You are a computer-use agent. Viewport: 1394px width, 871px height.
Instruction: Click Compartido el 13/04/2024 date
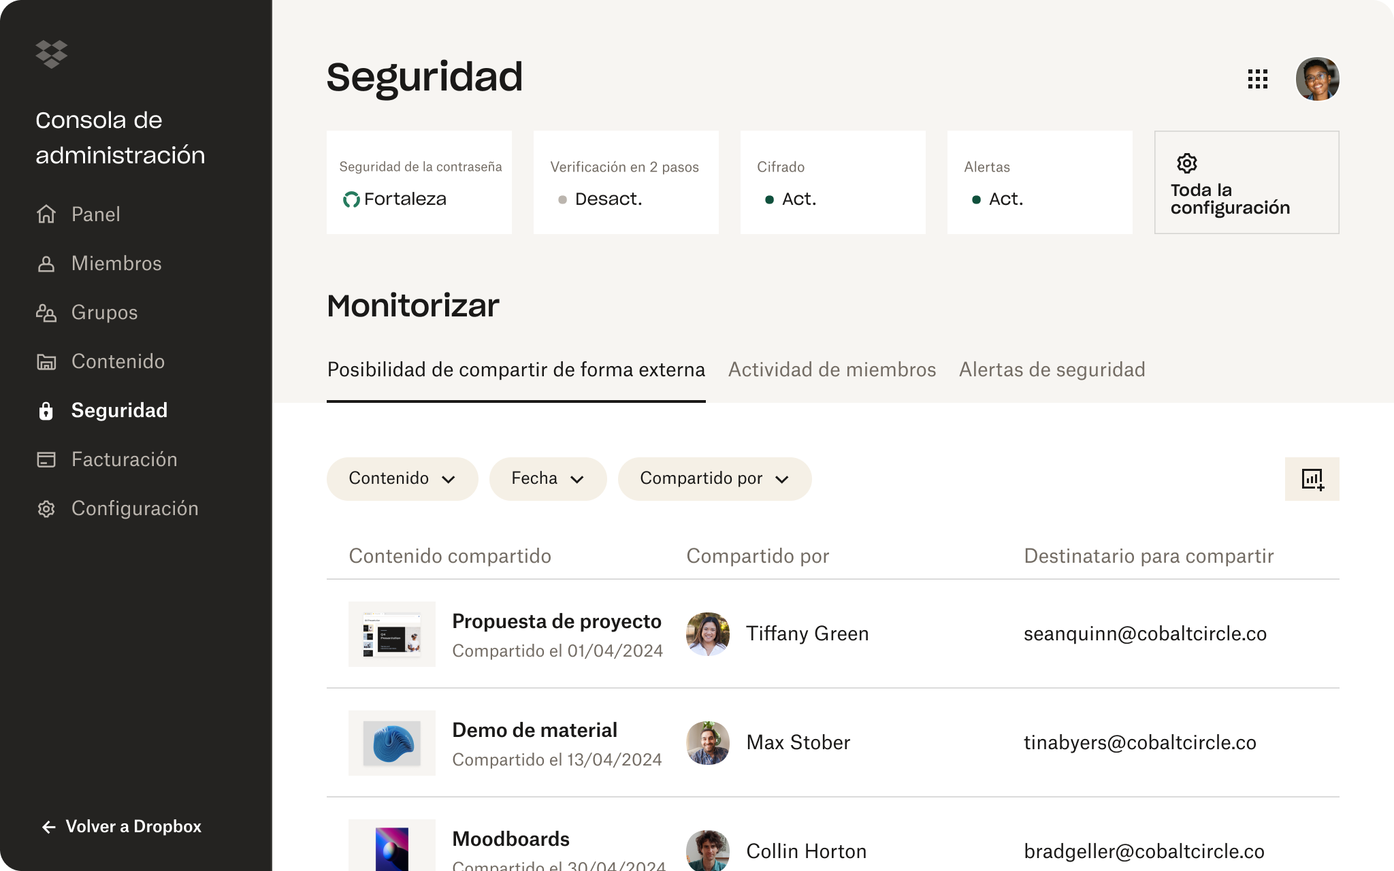(557, 760)
